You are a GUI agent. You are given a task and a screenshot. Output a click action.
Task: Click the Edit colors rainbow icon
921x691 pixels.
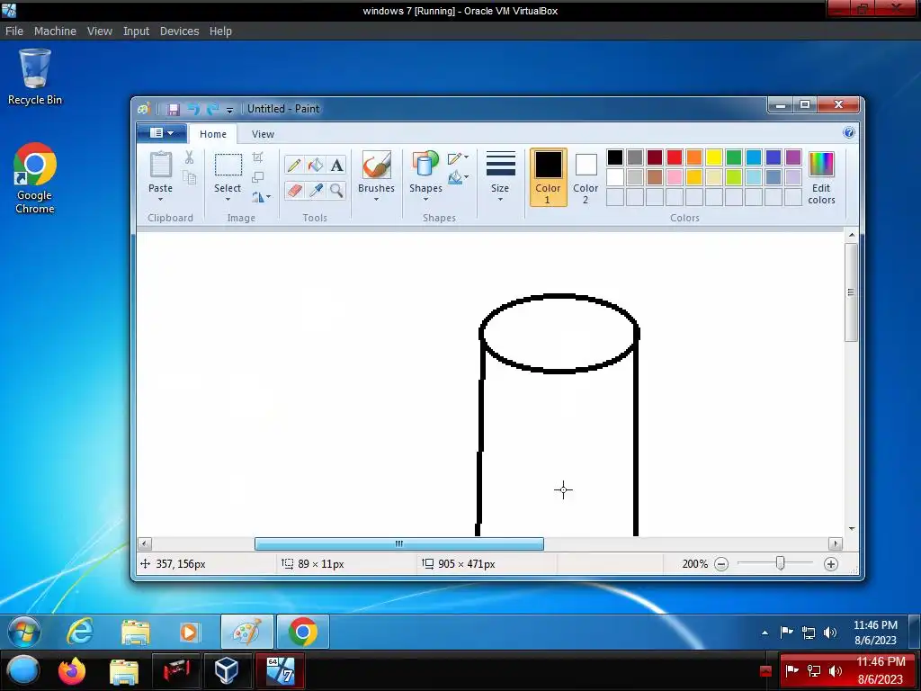821,164
